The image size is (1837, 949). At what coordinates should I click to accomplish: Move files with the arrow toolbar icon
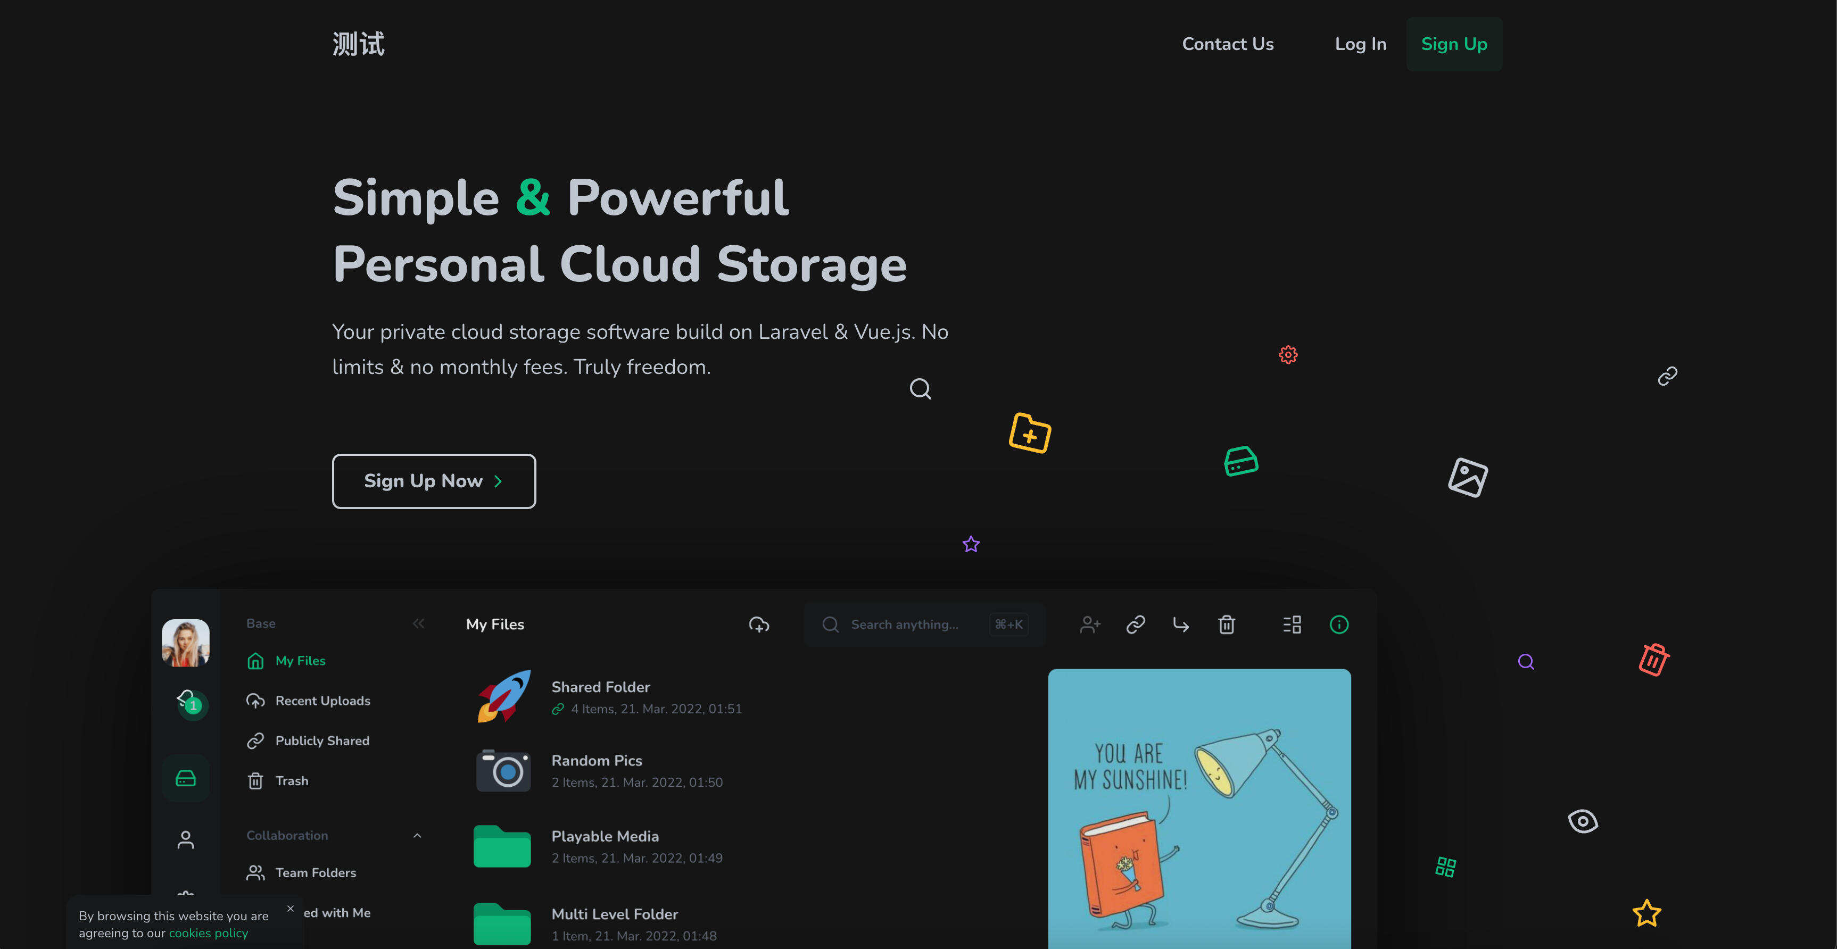tap(1181, 624)
